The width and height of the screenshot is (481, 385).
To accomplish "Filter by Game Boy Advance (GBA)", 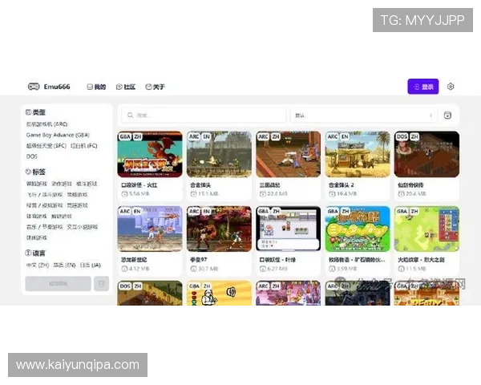I will tap(58, 135).
